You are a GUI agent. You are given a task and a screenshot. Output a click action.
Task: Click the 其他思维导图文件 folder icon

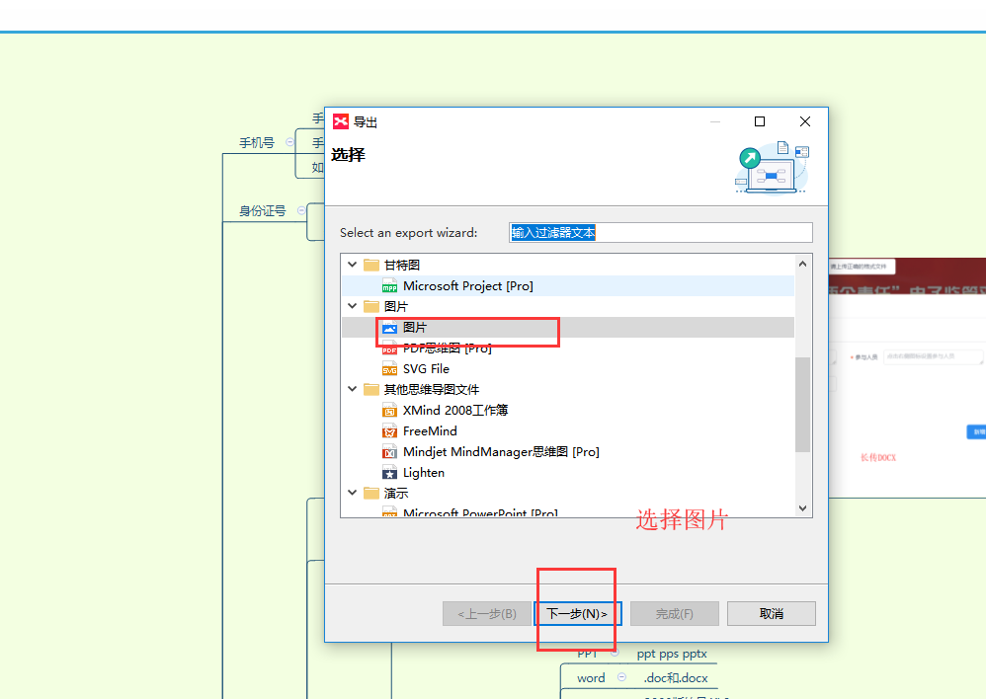371,389
